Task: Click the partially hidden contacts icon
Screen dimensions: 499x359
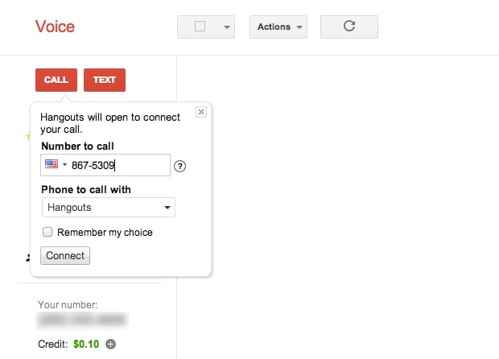Action: coord(28,258)
